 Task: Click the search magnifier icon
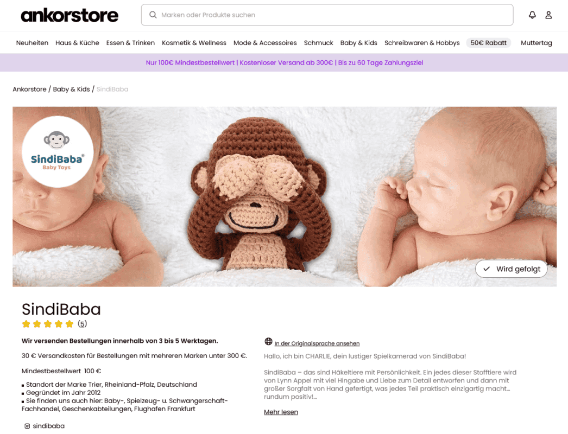[153, 15]
